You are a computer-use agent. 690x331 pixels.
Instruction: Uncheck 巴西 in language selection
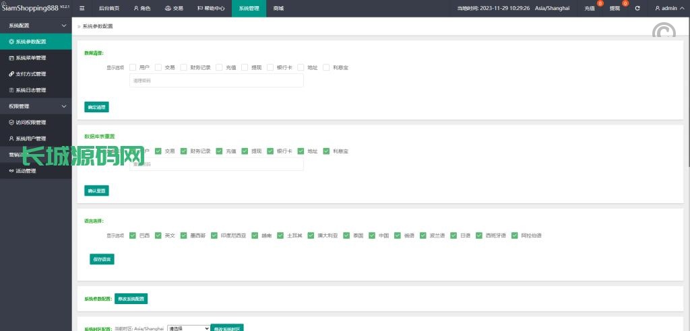coord(133,235)
